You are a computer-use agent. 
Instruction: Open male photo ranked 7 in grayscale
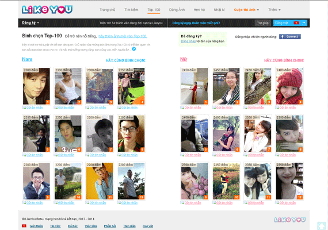point(100,133)
